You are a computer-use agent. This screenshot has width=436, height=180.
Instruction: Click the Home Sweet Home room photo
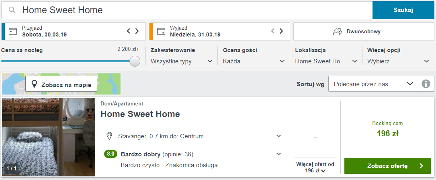tap(49, 137)
